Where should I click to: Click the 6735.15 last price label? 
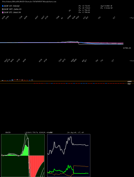(127, 48)
